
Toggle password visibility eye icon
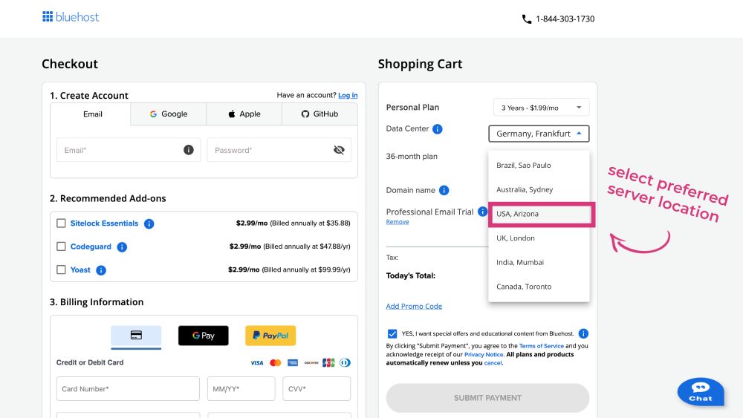(x=339, y=150)
